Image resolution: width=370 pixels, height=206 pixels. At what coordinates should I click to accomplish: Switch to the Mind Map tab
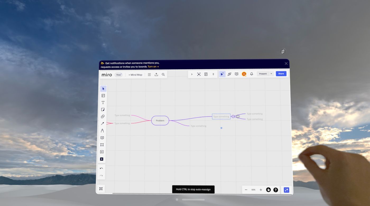(x=135, y=75)
